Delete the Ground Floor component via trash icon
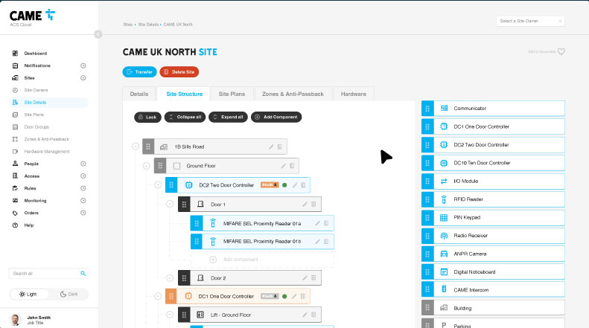589x328 pixels. coord(292,166)
